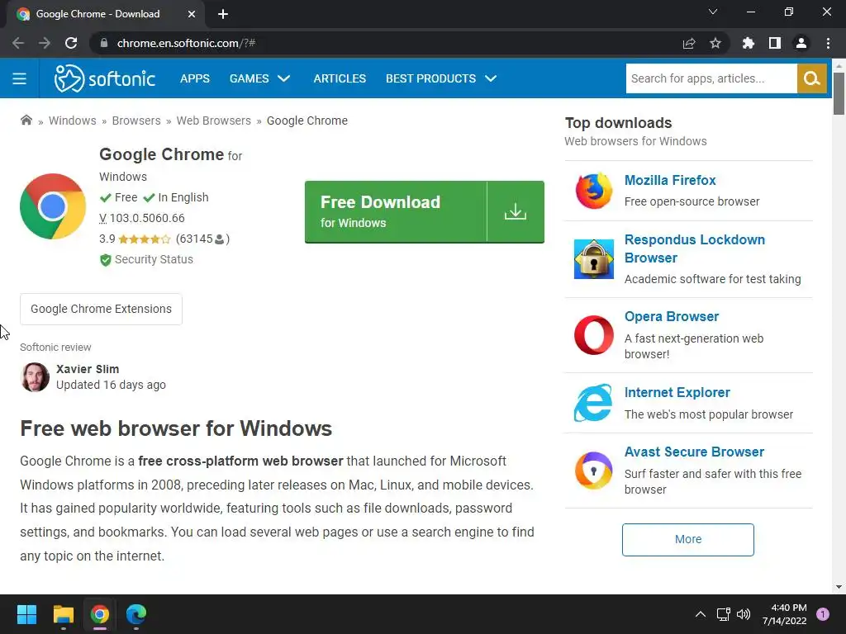Click the Security Status shield icon

pos(105,260)
